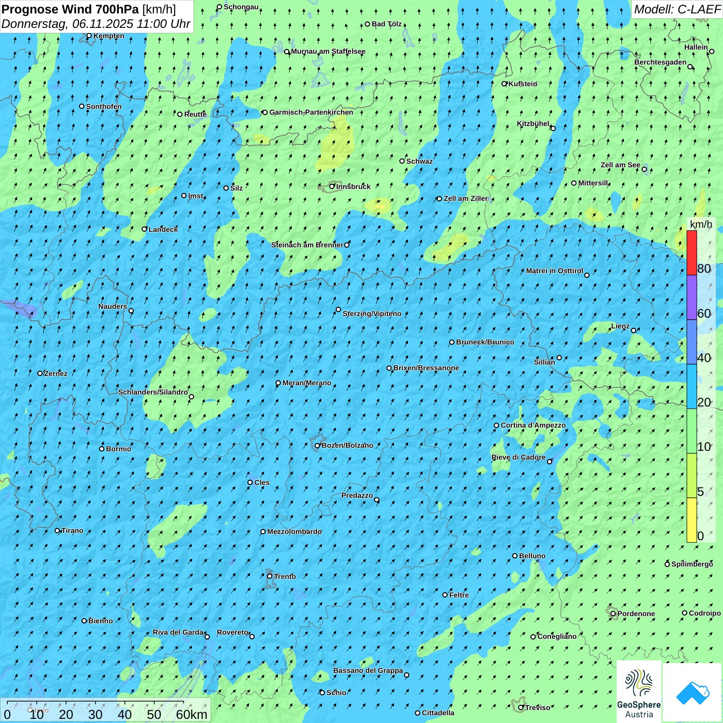Click the Kufstein city label

click(523, 84)
